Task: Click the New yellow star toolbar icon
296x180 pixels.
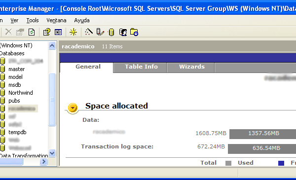Action: (x=73, y=32)
